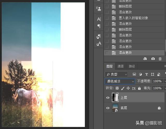
Task: Set history brush source on highlighted 混合更改 row
Action: 107,53
